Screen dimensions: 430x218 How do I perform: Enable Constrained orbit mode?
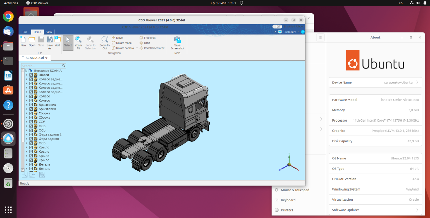click(x=152, y=48)
